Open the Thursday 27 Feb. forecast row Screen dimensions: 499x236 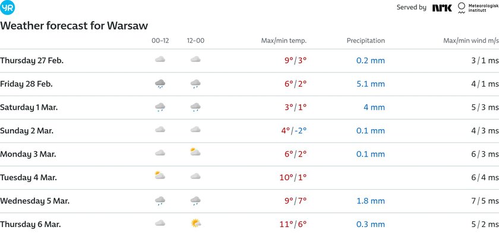click(249, 60)
